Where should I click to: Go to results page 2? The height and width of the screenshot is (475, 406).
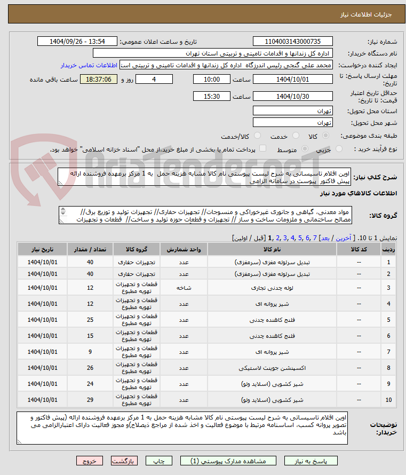point(277,238)
